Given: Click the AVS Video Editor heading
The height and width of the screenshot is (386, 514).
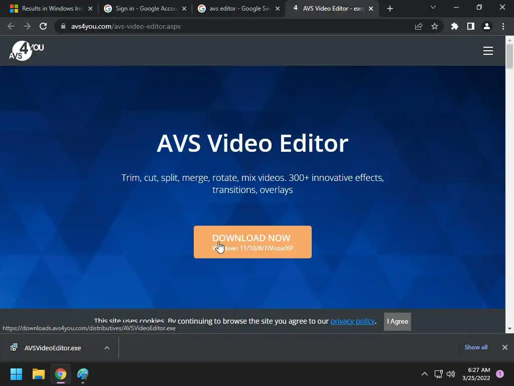Looking at the screenshot, I should (x=252, y=143).
